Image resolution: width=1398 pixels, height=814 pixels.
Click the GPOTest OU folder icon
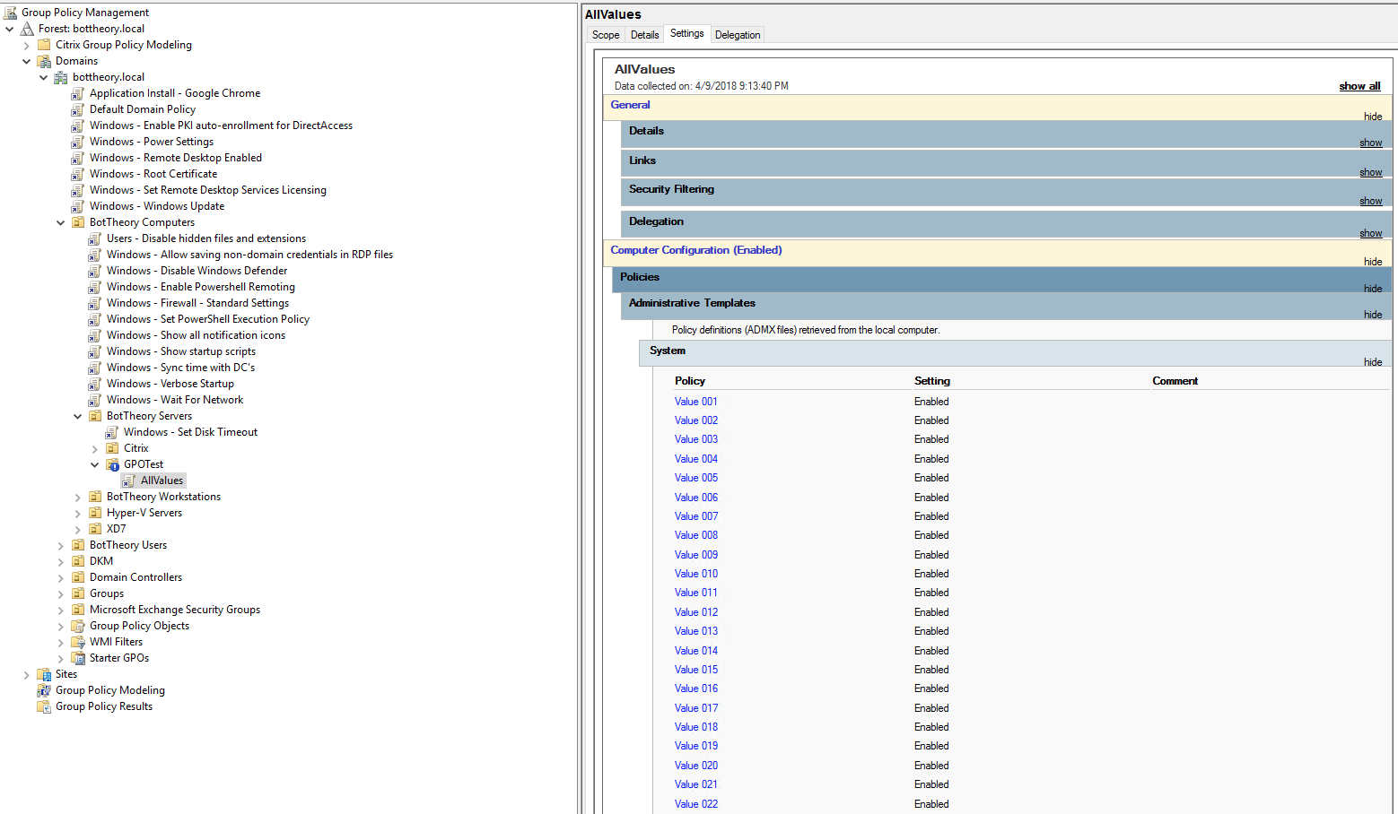112,464
